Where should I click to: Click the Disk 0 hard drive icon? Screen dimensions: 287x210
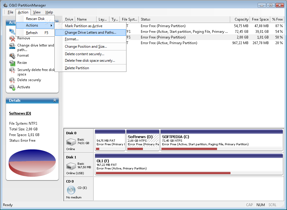point(71,141)
